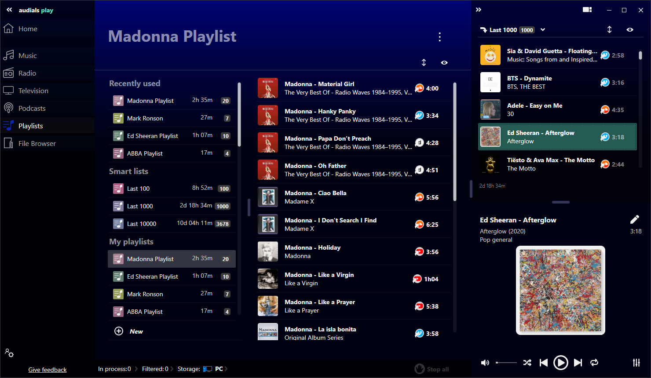Skip to the previous track

click(544, 363)
